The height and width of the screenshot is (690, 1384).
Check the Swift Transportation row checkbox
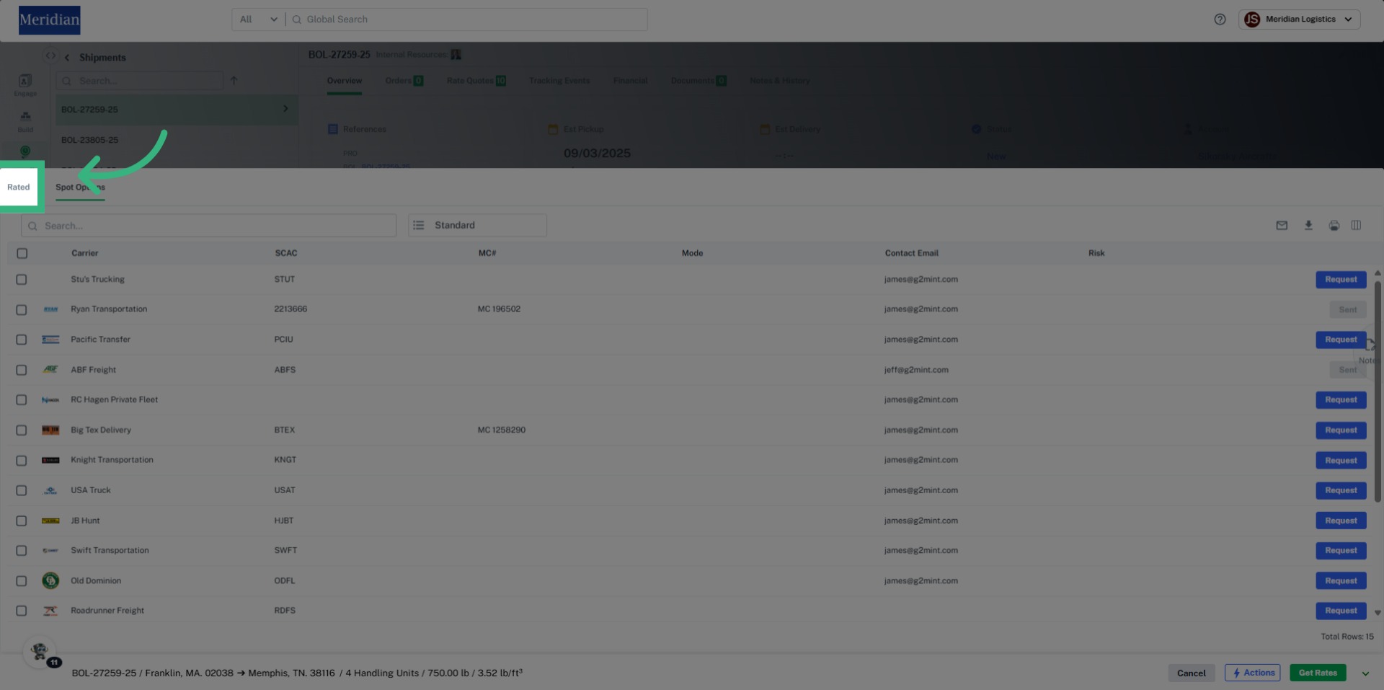coord(22,551)
